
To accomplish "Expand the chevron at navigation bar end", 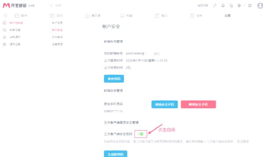I will pyautogui.click(x=261, y=15).
